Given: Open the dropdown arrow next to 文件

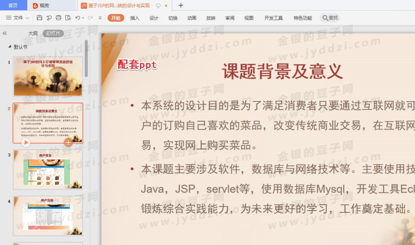Looking at the screenshot, I should (28, 18).
